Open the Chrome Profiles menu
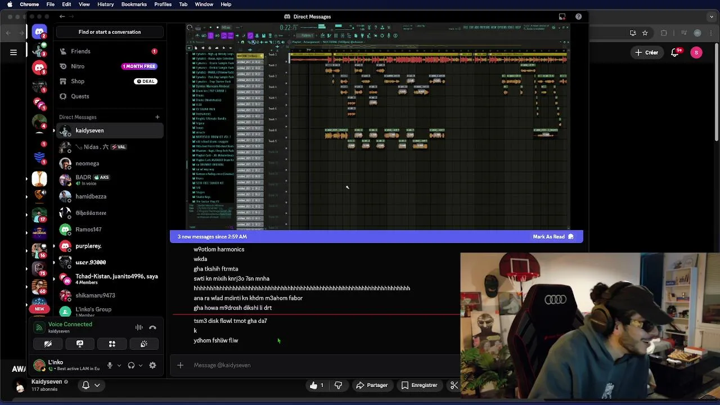 click(163, 4)
